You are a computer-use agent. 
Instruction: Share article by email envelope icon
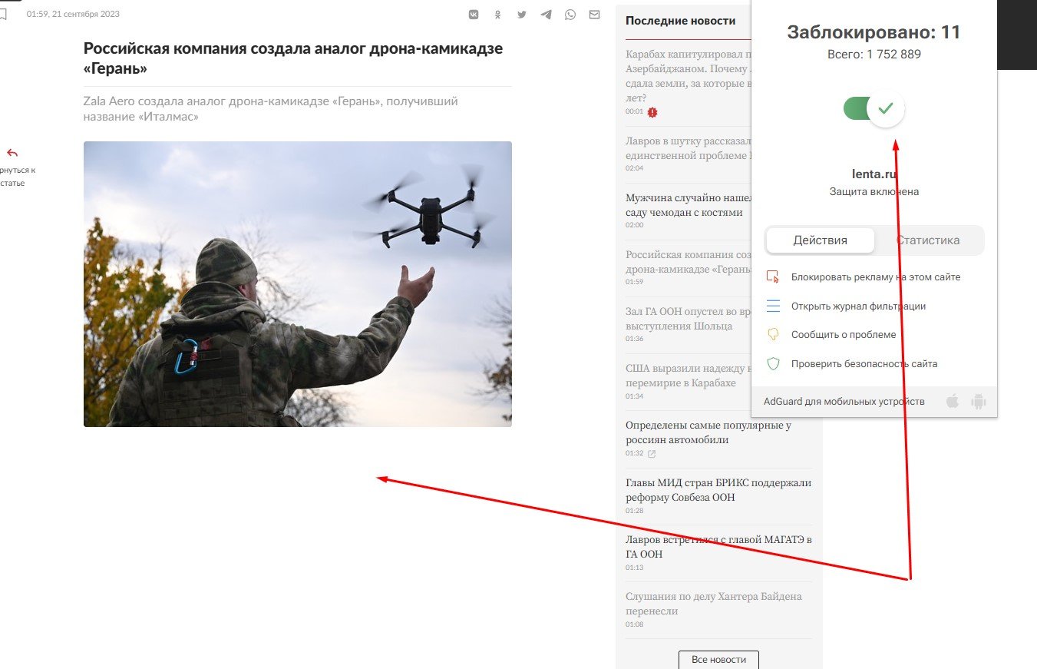click(x=594, y=13)
